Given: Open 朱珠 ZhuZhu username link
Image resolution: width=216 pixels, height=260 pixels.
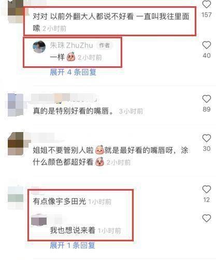Looking at the screenshot, I should point(71,46).
